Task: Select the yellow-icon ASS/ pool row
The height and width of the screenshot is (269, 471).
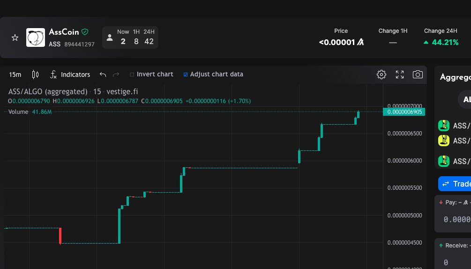Action: pos(455,141)
